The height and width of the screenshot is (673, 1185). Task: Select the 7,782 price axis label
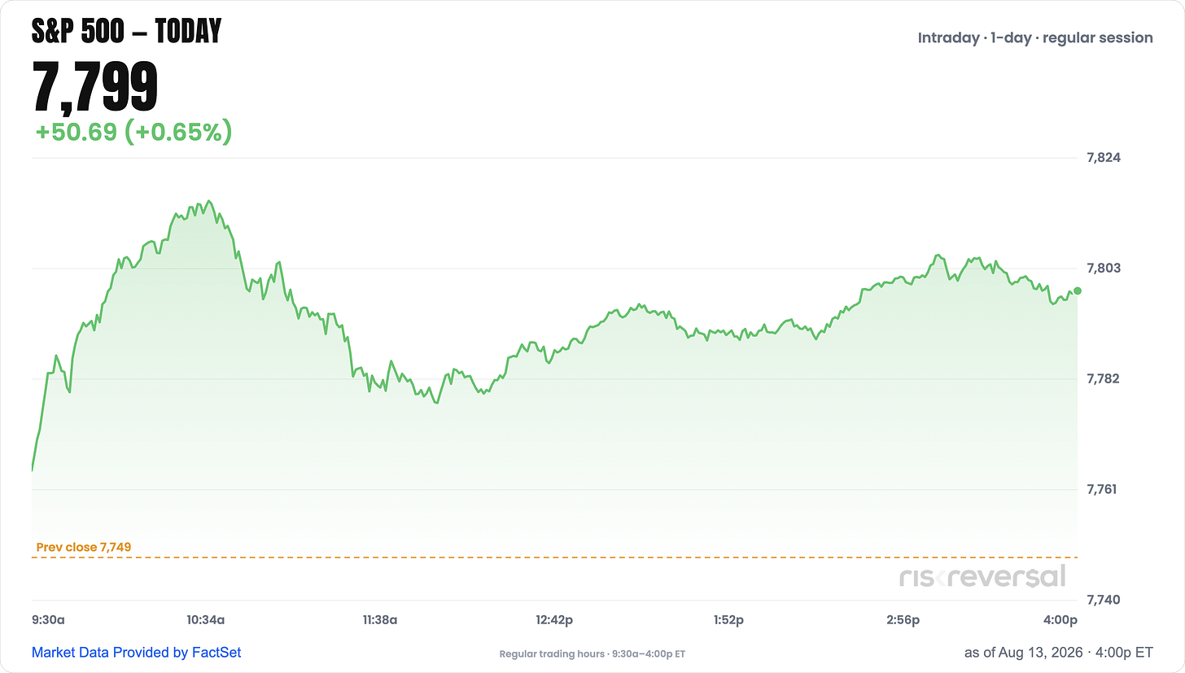[1104, 378]
